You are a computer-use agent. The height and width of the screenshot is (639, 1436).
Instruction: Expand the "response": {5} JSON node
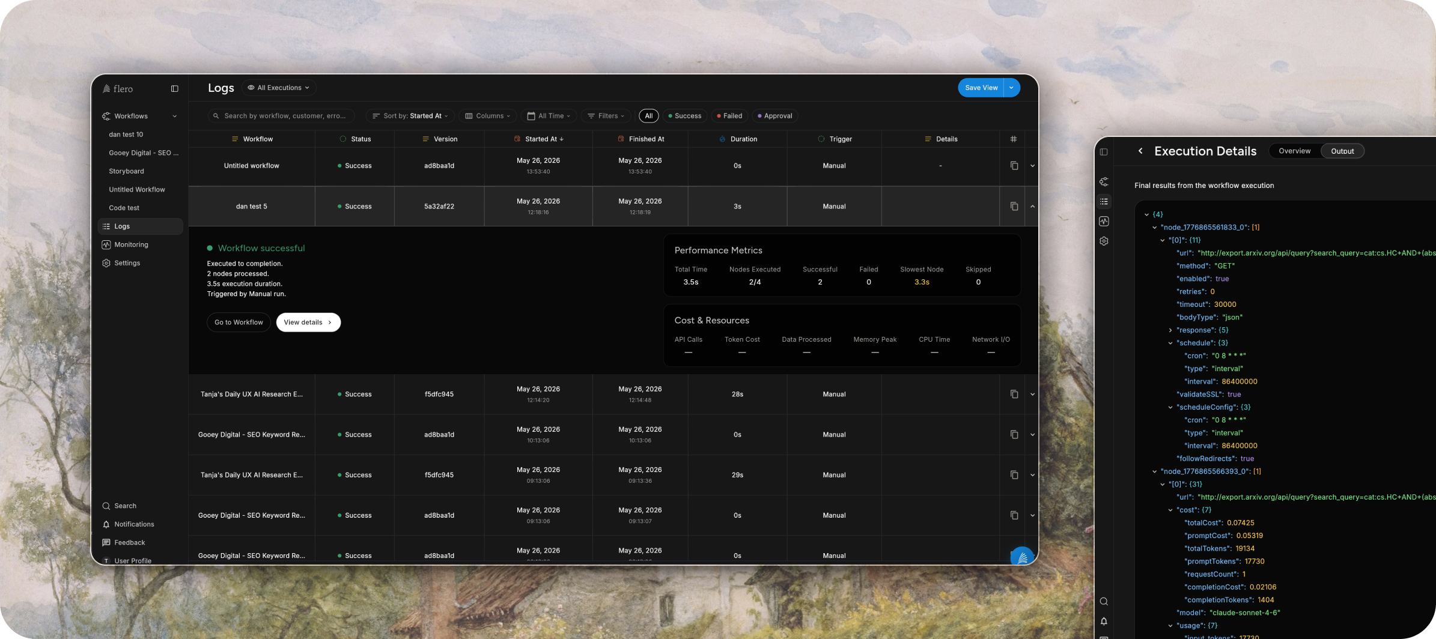click(x=1170, y=330)
